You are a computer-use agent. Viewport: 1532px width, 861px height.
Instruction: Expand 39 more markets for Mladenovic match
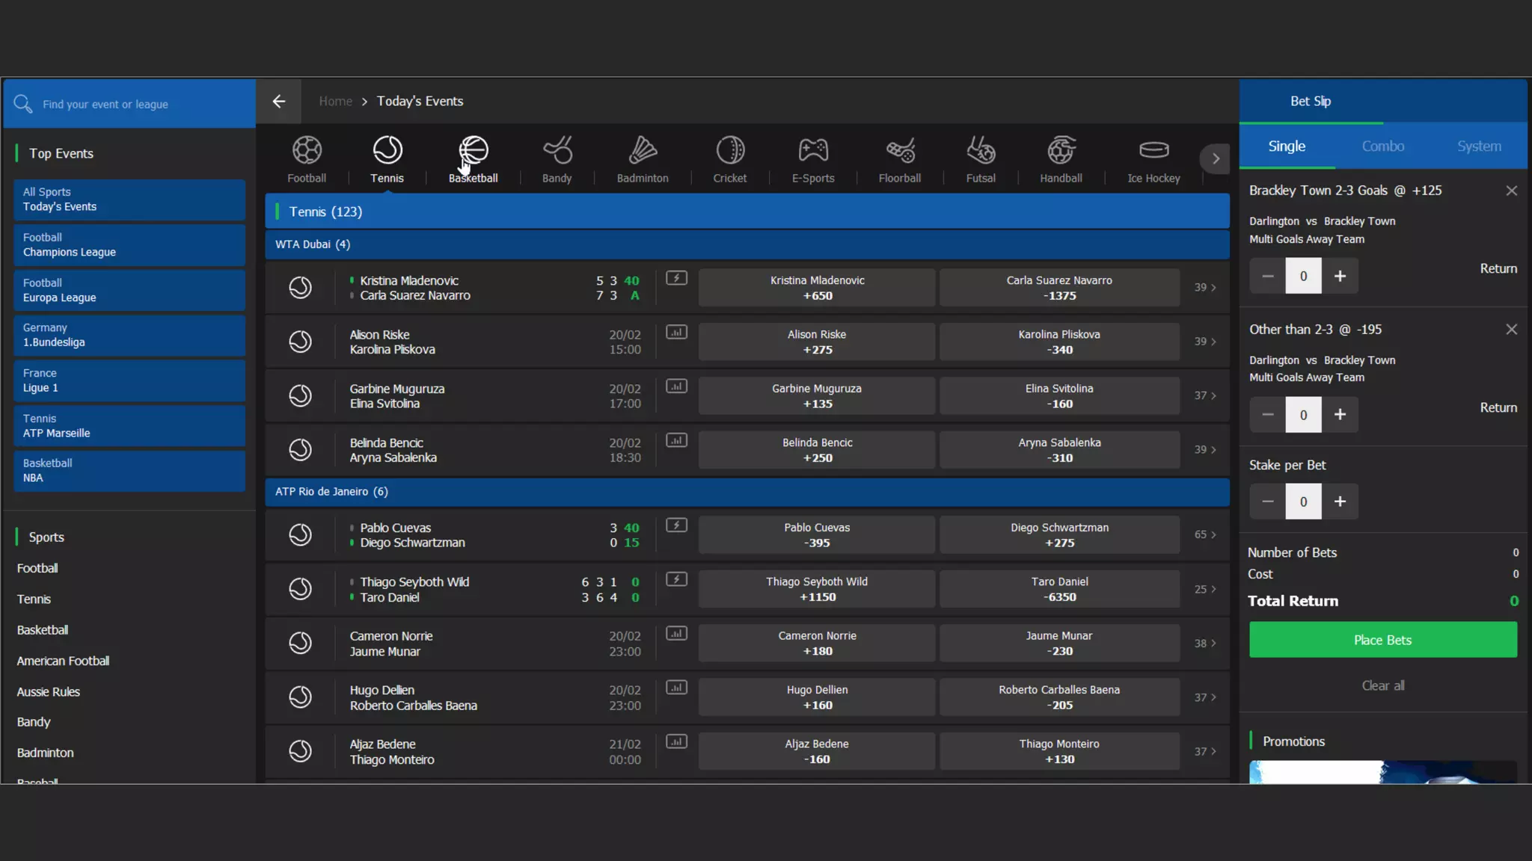click(x=1204, y=288)
